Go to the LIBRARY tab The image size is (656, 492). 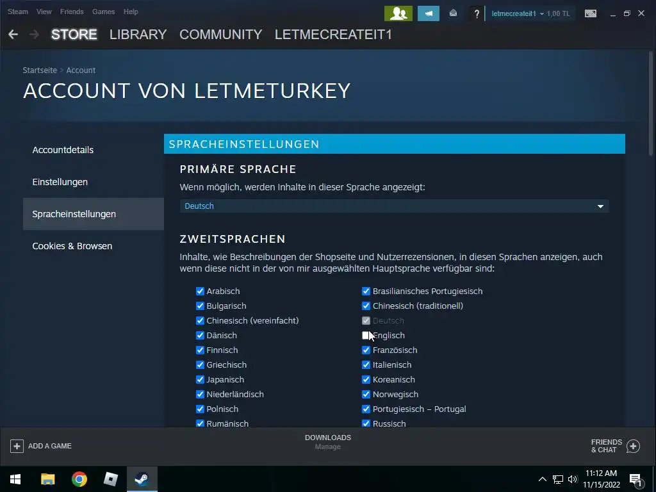tap(138, 35)
